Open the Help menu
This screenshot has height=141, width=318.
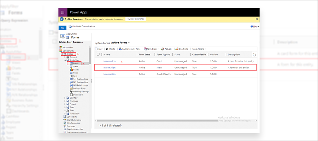[x=254, y=26]
